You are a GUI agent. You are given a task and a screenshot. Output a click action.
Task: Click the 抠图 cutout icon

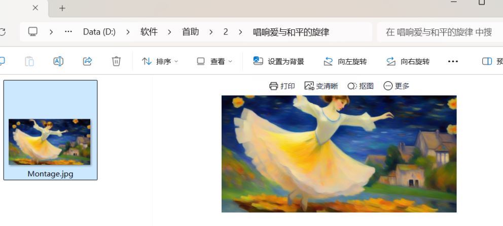pos(352,86)
